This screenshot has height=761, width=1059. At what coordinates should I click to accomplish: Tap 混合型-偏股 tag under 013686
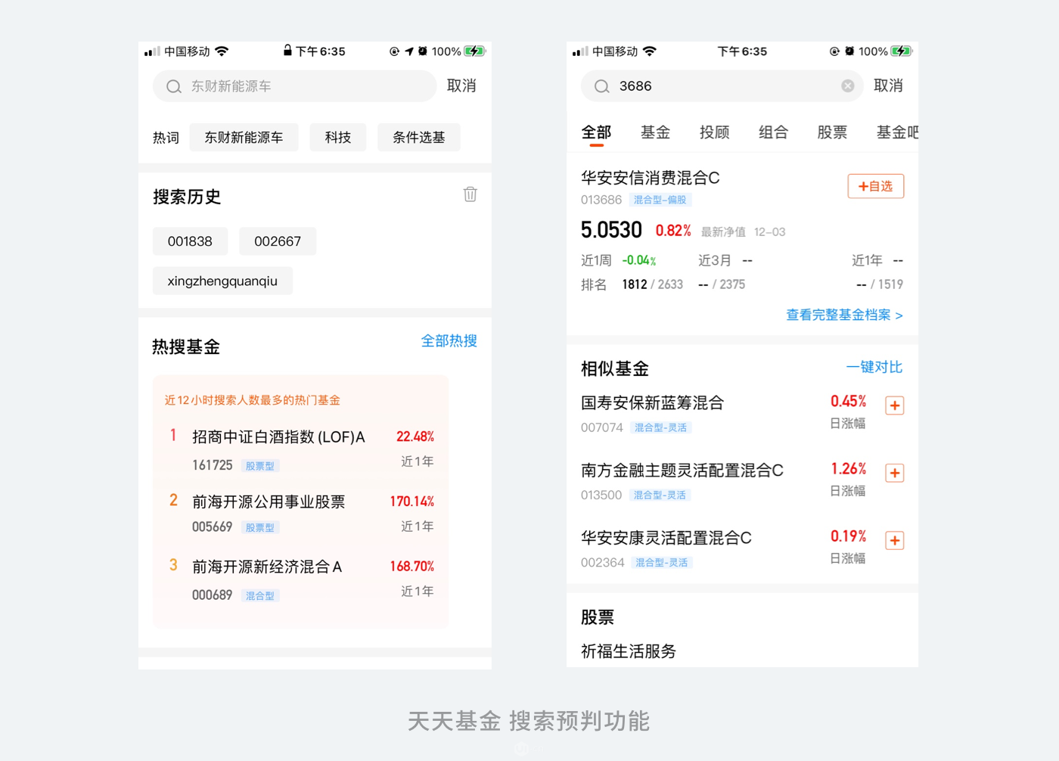660,200
